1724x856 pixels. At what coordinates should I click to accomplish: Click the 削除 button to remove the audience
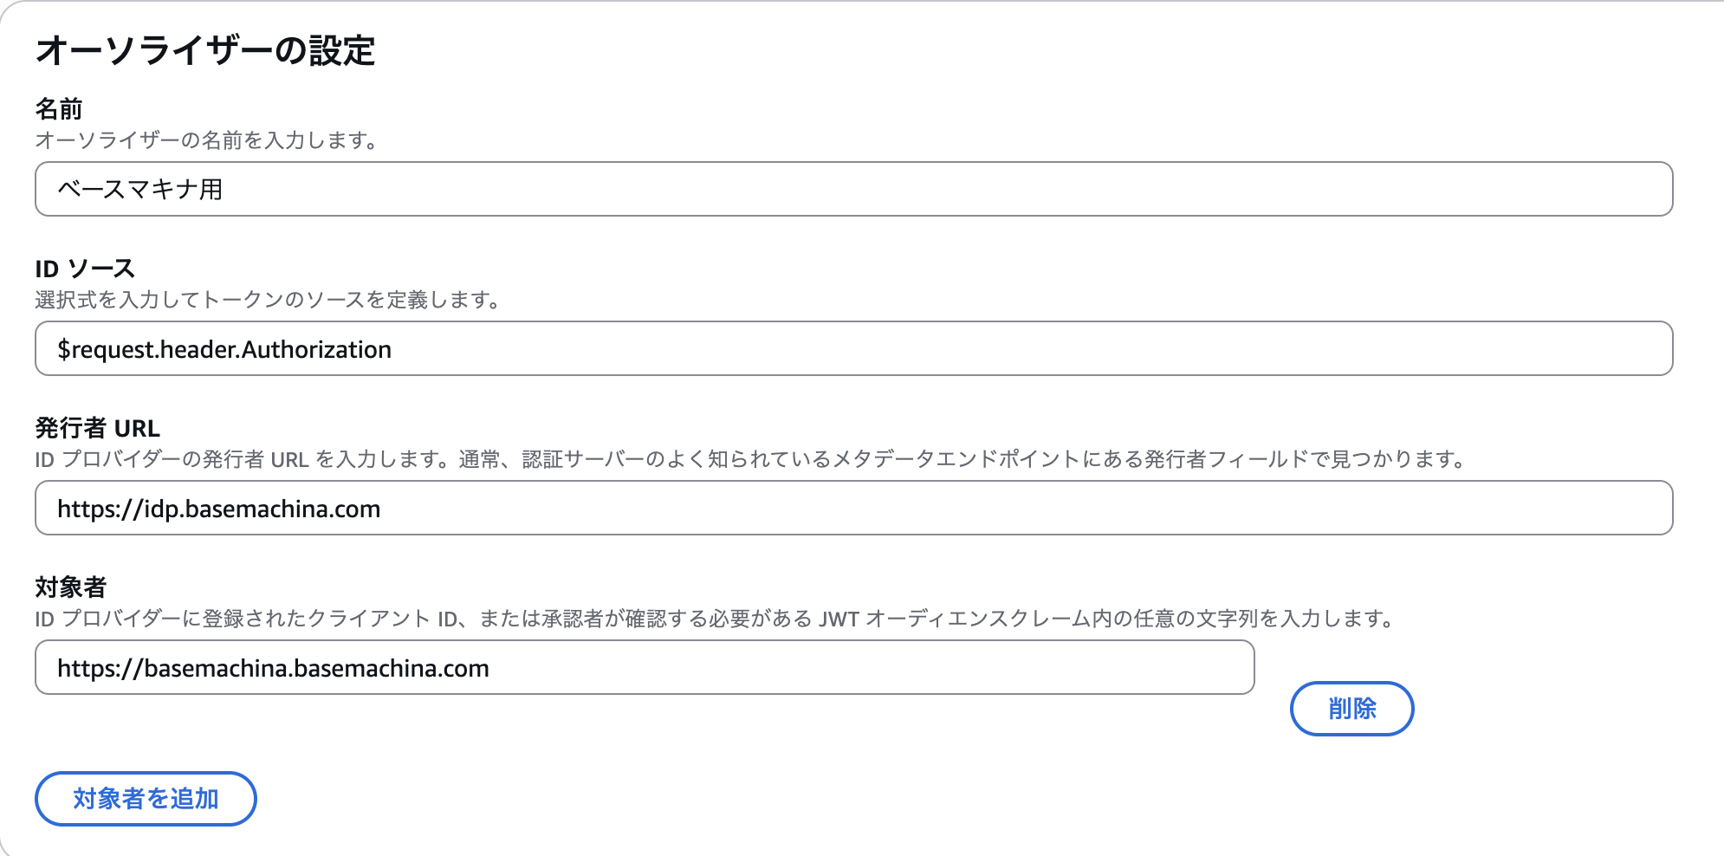pyautogui.click(x=1351, y=709)
